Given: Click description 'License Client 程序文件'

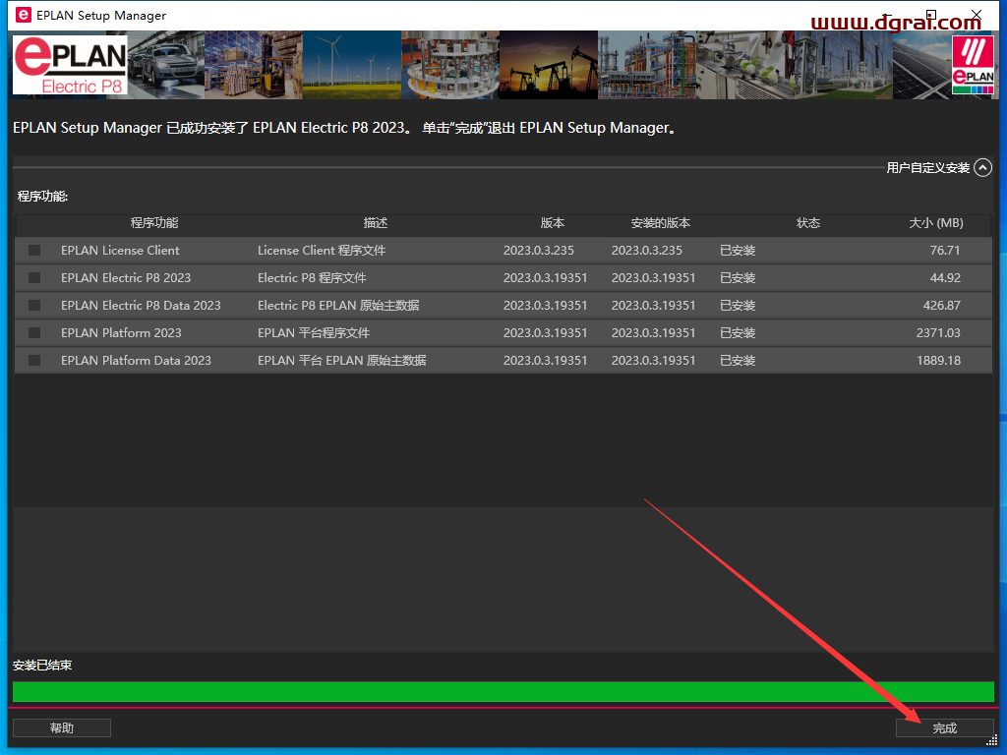Looking at the screenshot, I should click(322, 251).
